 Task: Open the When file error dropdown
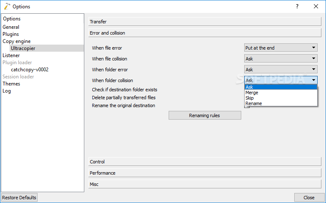point(281,48)
